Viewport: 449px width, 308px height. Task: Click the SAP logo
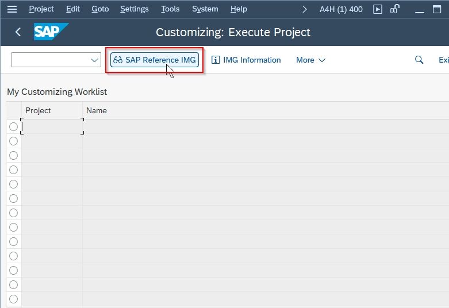click(51, 32)
